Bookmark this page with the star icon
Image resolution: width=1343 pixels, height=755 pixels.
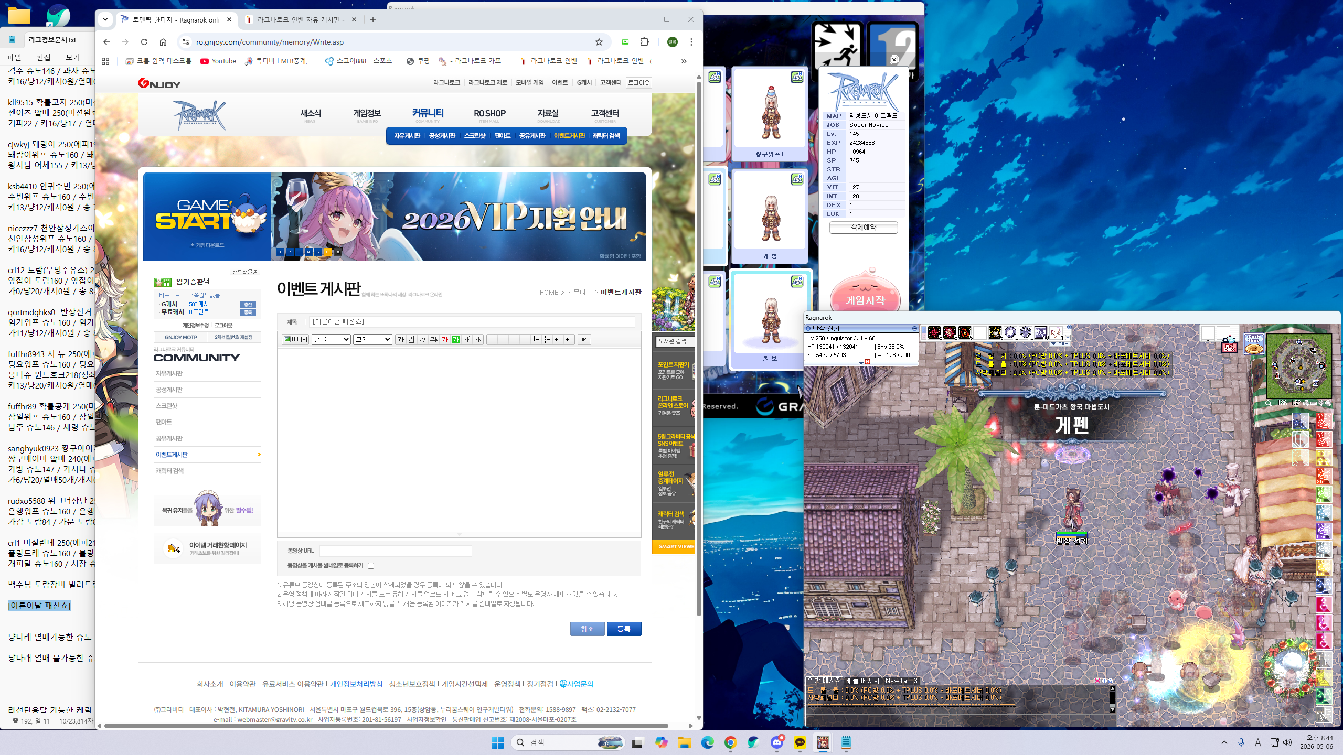pyautogui.click(x=599, y=42)
